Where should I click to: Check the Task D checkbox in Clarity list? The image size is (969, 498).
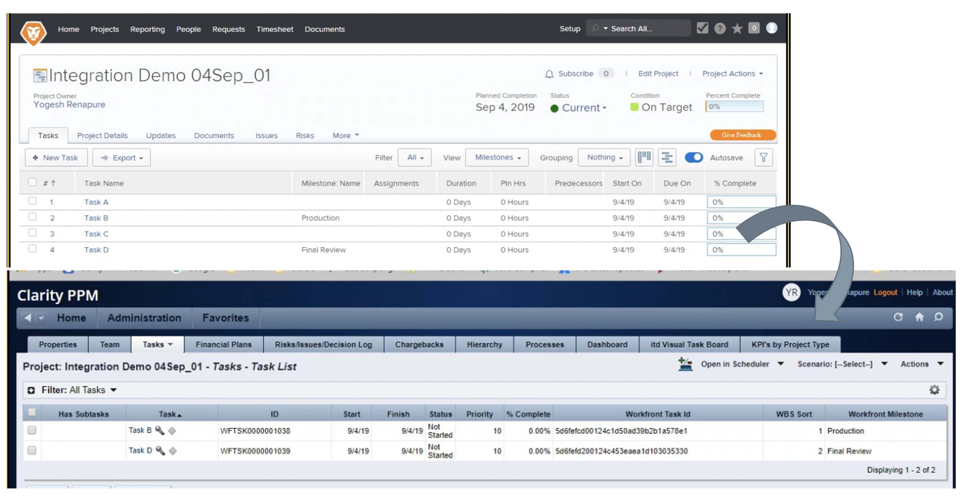[x=32, y=450]
